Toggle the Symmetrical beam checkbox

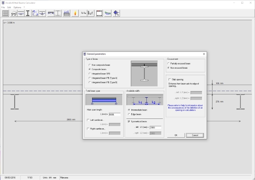pyautogui.click(x=137, y=121)
